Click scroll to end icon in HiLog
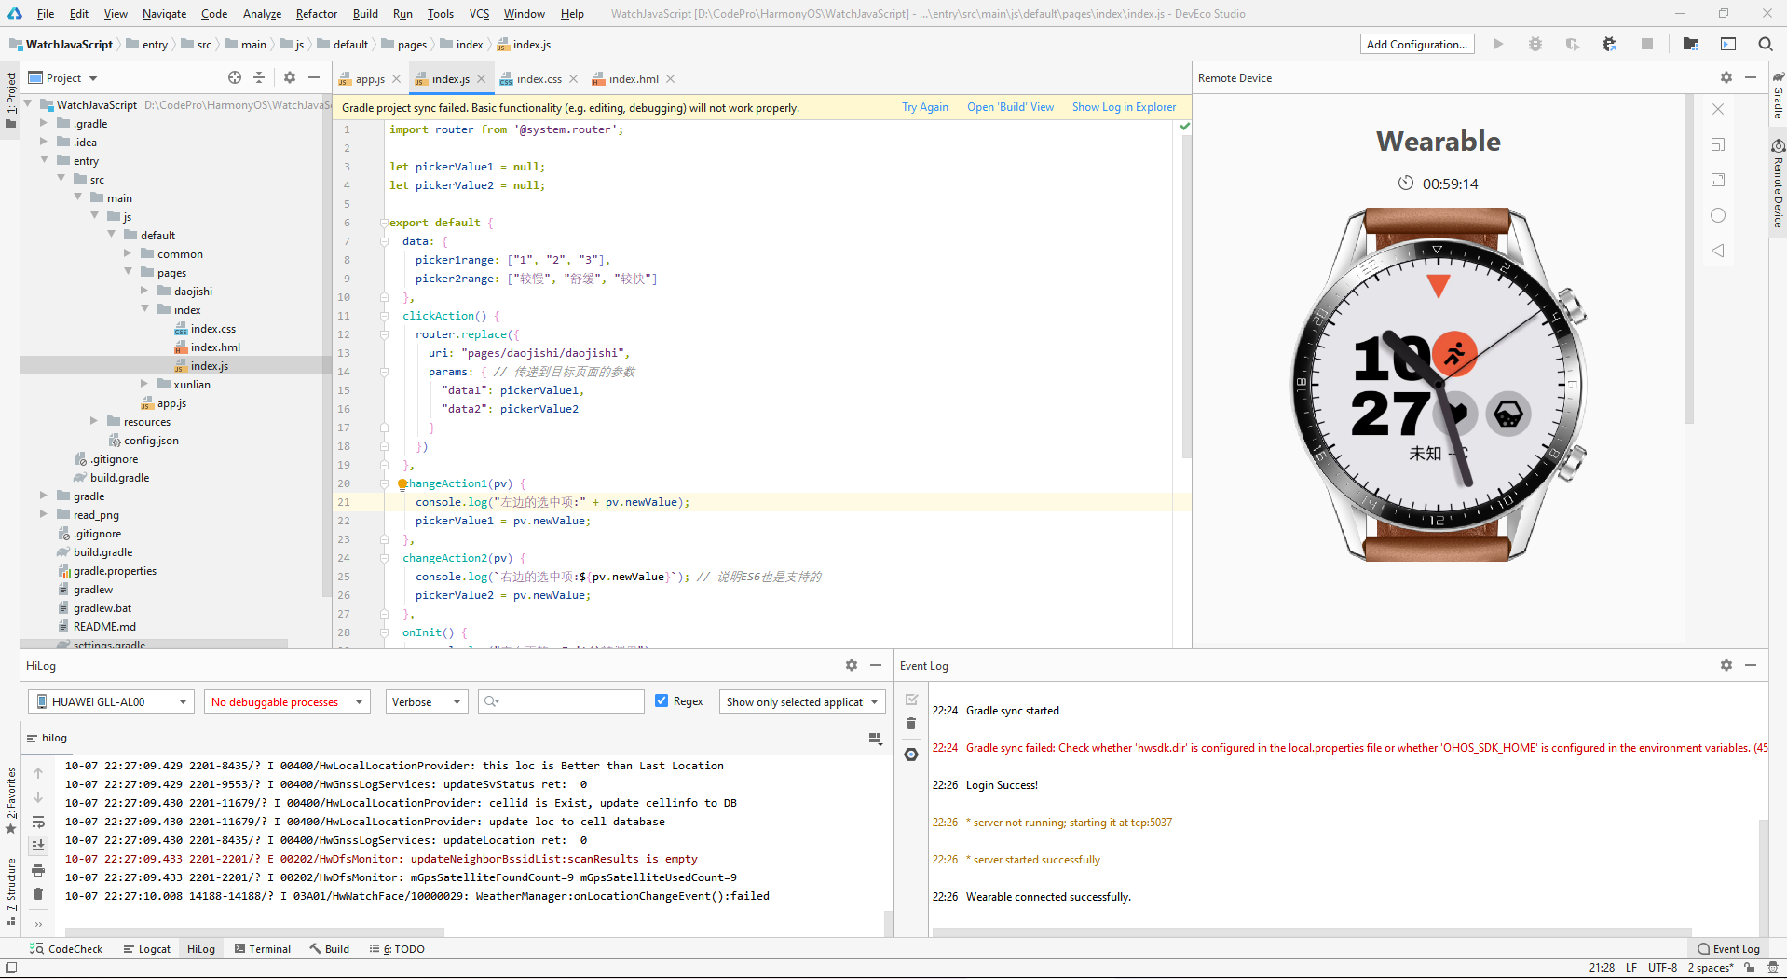 click(38, 846)
